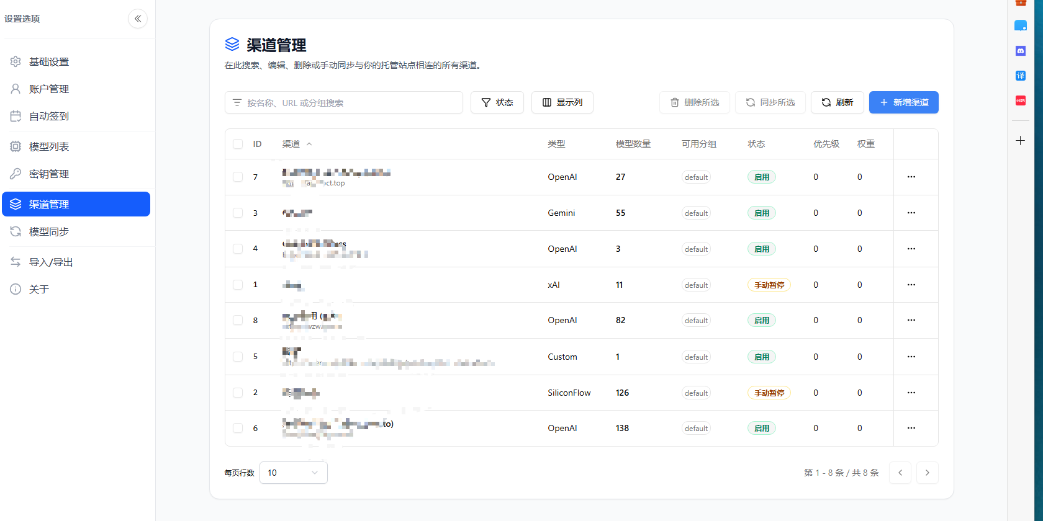
Task: Open row actions for the Custom channel
Action: 911,357
